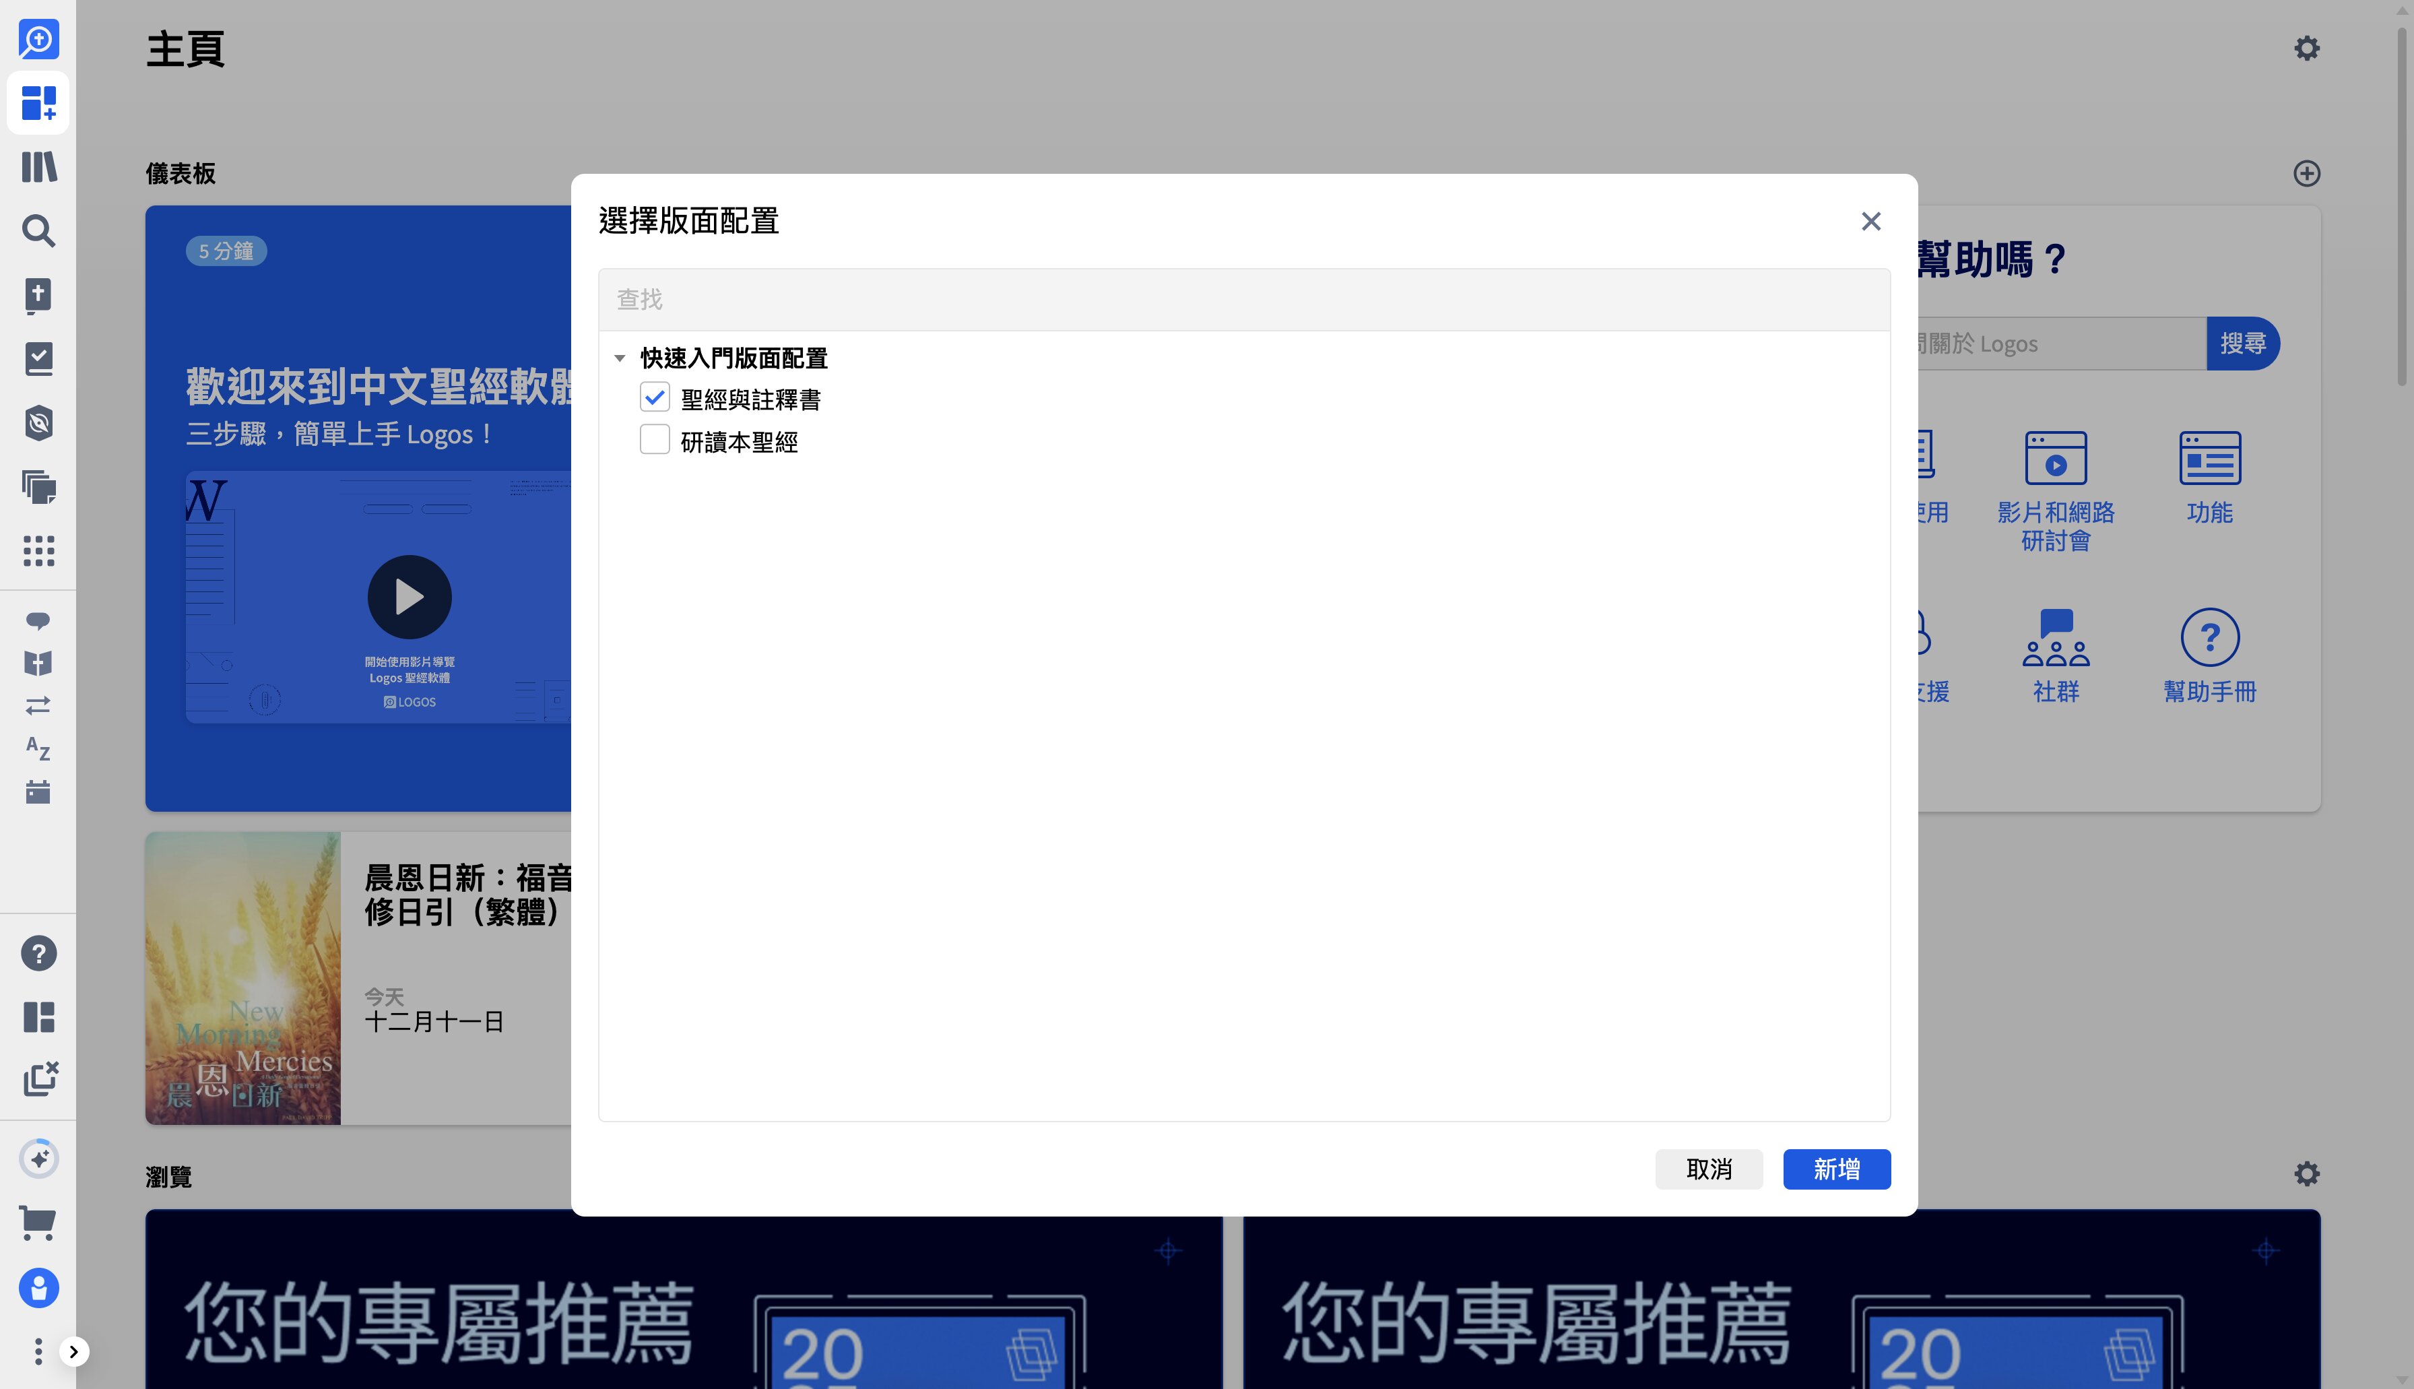
Task: Open the settings gear in 瀏覽 section
Action: 2306,1174
